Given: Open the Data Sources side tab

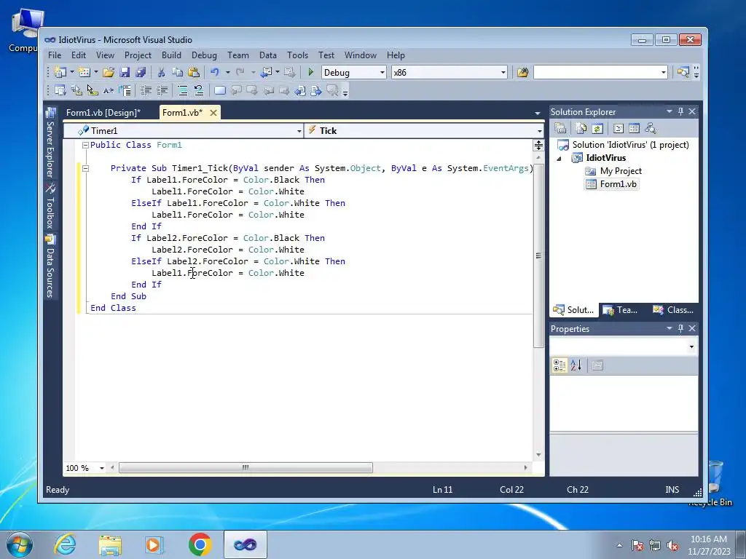Looking at the screenshot, I should pyautogui.click(x=50, y=266).
